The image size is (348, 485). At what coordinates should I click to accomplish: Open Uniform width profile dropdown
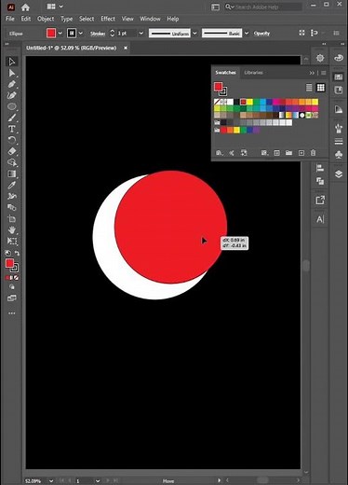coord(194,33)
